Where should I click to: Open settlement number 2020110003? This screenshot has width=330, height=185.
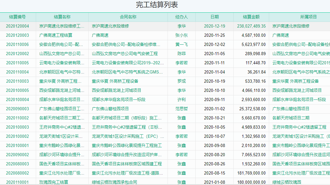(17, 81)
